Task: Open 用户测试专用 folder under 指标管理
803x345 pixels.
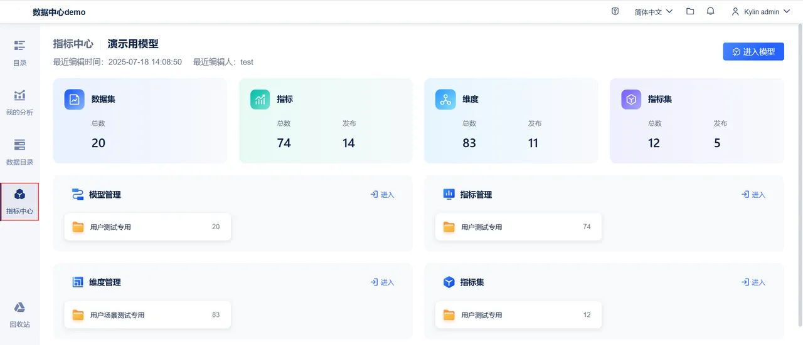Action: click(x=518, y=227)
